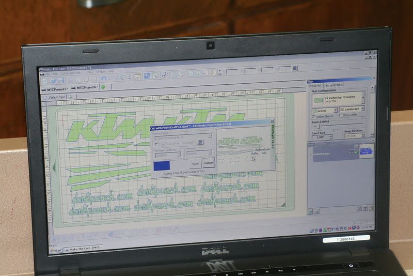Click the blue fit-to-view toolbar icon

pyautogui.click(x=147, y=76)
